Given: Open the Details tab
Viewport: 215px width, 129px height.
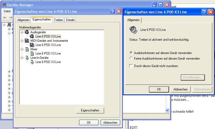Looking at the screenshot, I should click(x=70, y=20).
